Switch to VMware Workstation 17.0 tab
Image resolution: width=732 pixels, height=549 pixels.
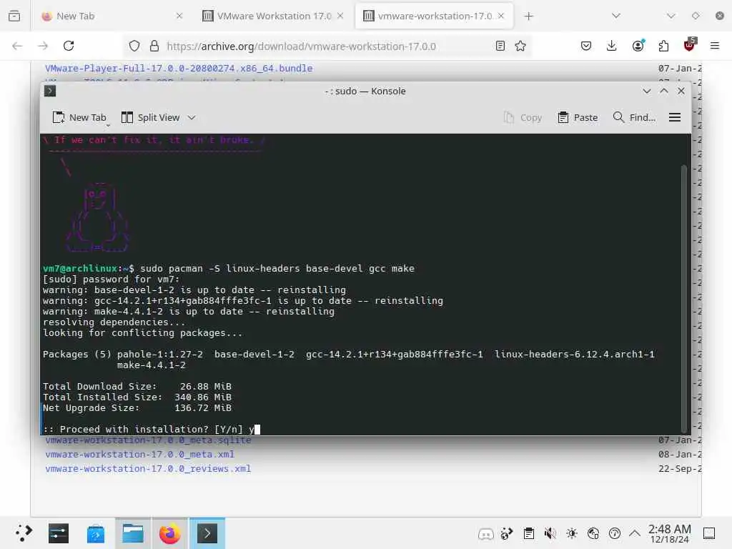click(x=273, y=16)
